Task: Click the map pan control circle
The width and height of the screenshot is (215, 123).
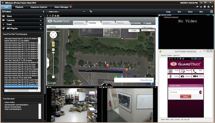Action: 53,35
